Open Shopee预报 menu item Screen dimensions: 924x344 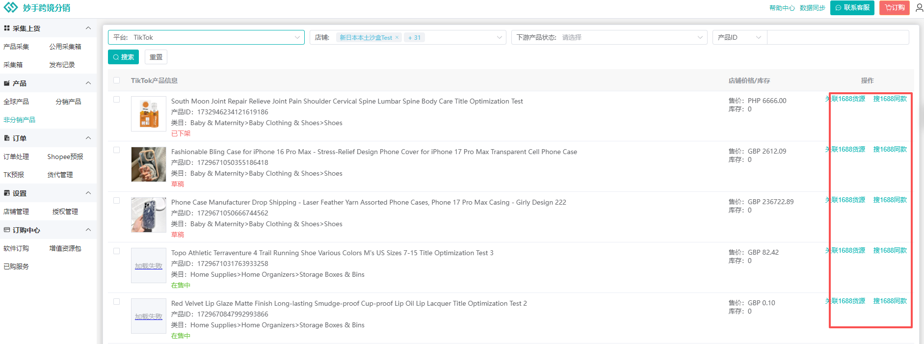coord(65,157)
